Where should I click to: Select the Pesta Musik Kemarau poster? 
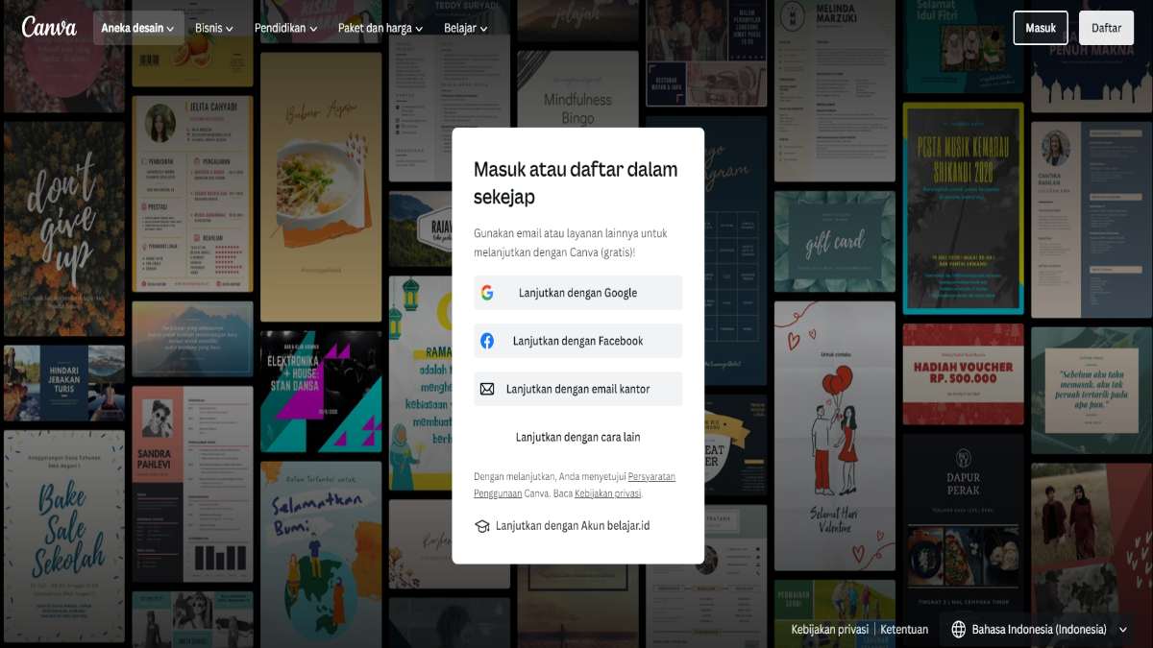[x=963, y=208]
